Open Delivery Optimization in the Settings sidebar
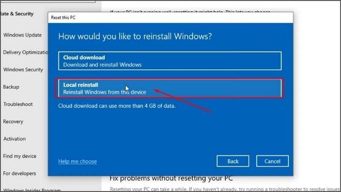 pos(25,53)
